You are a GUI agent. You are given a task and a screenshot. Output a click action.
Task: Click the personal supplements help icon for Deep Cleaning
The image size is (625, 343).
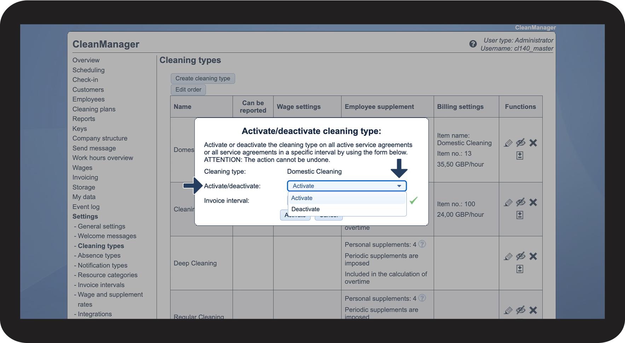[x=422, y=244]
